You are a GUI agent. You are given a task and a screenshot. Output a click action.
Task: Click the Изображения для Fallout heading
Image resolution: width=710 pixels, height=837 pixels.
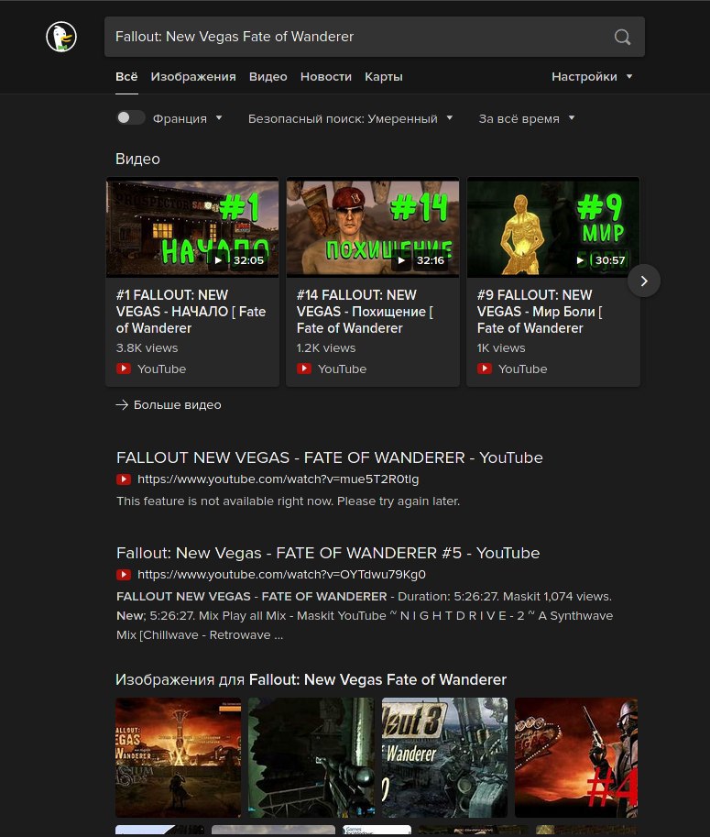[x=311, y=679]
